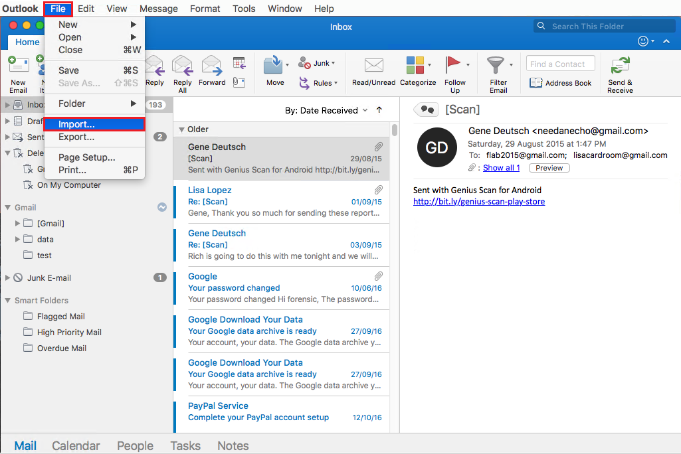Click the Junk E-mail folder icon
This screenshot has height=454, width=681.
[18, 278]
